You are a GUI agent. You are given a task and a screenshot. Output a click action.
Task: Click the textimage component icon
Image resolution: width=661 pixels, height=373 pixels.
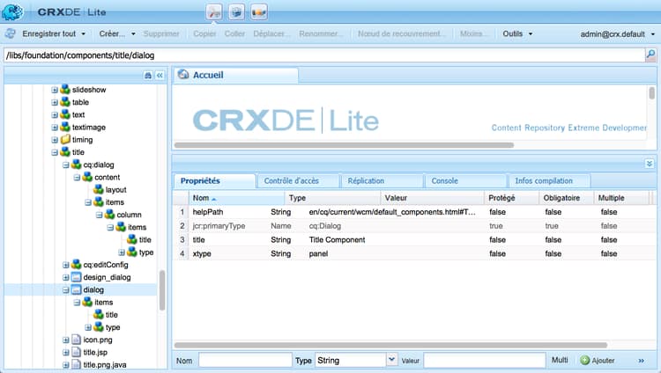tap(65, 127)
